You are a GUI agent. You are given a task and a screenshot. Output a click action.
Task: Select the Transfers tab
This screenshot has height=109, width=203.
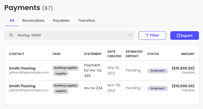click(87, 21)
